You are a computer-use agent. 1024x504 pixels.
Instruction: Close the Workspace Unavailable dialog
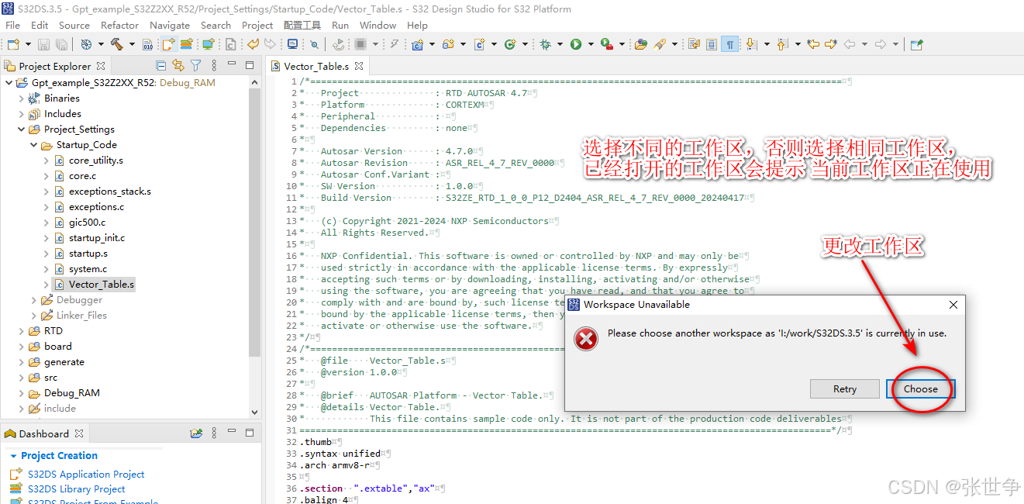tap(953, 305)
